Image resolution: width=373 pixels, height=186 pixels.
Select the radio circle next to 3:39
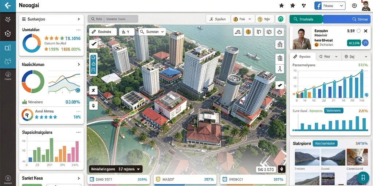pyautogui.click(x=358, y=31)
